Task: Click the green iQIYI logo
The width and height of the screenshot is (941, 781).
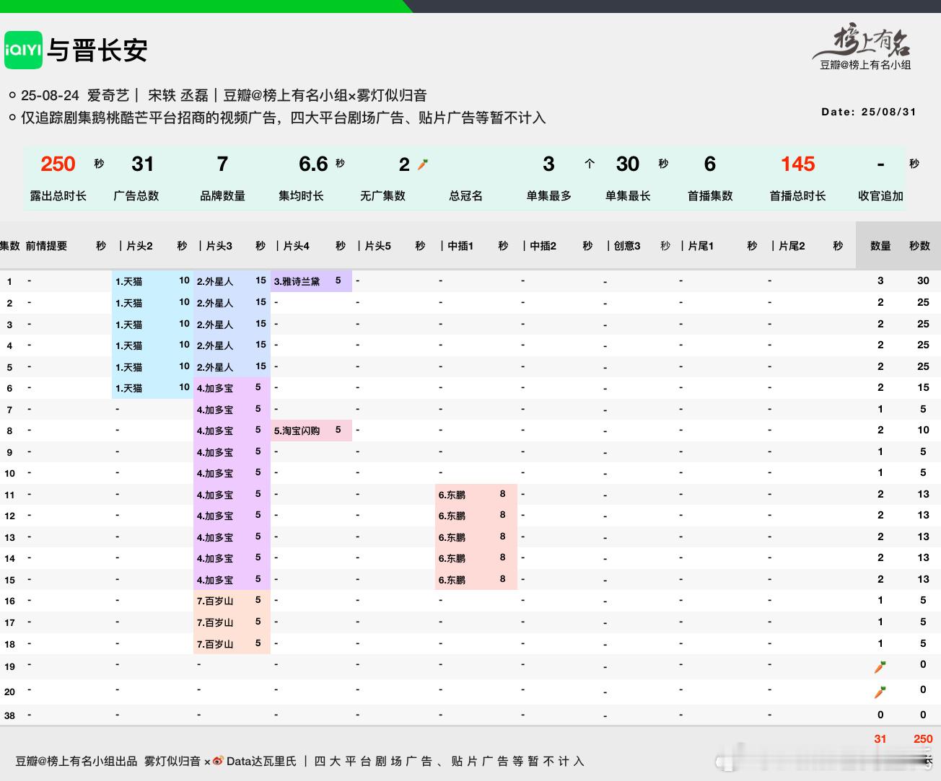Action: click(23, 50)
